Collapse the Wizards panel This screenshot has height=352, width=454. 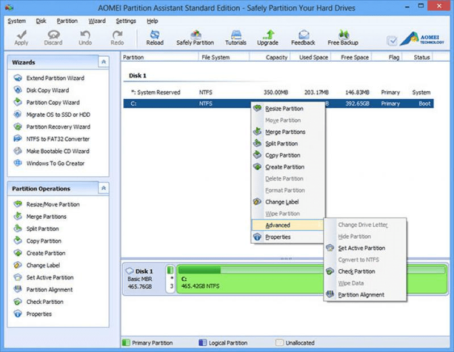pyautogui.click(x=103, y=62)
